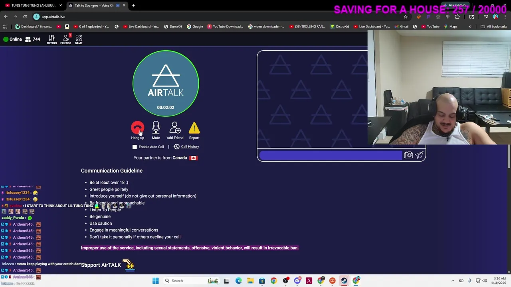511x287 pixels.
Task: Open volume control in system tray
Action: click(x=485, y=281)
